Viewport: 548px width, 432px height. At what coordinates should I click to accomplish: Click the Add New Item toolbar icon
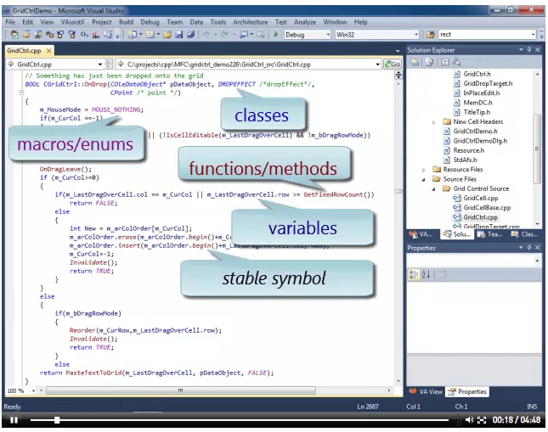[x=150, y=34]
